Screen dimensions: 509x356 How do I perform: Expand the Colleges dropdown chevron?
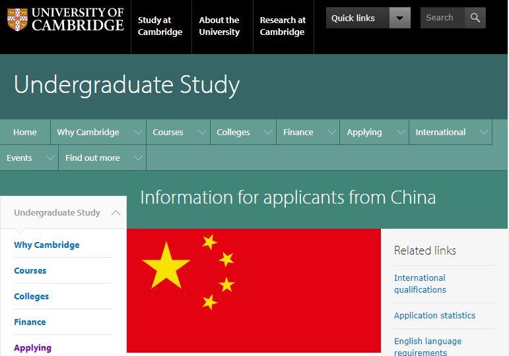point(268,132)
